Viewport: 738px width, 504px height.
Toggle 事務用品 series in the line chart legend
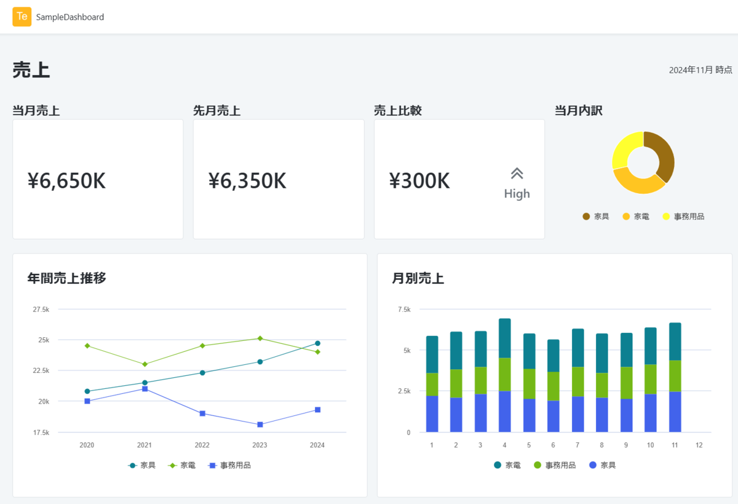point(229,465)
